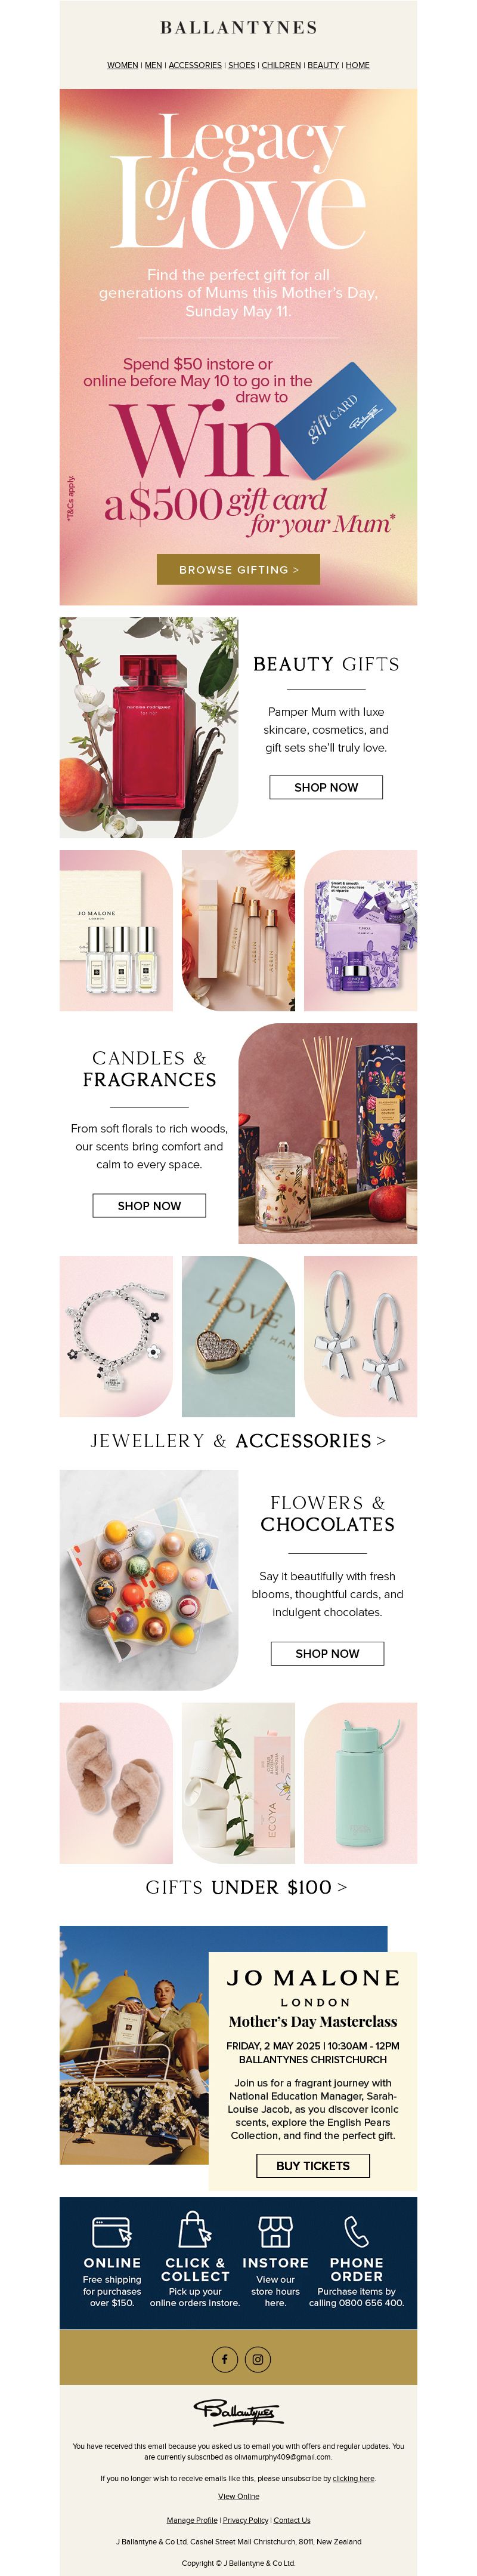Open the View Online link
This screenshot has width=477, height=2576.
coord(238,2496)
